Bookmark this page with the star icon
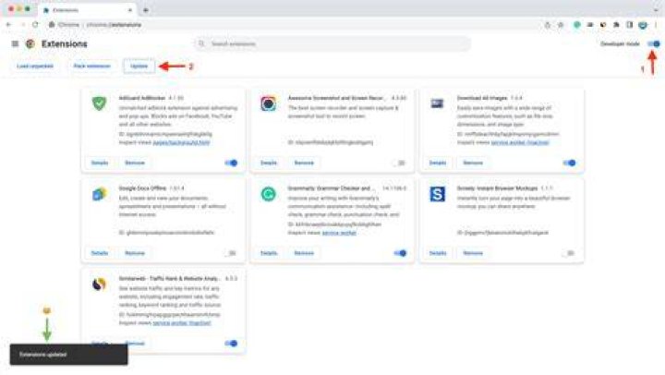The width and height of the screenshot is (665, 375). pos(561,25)
